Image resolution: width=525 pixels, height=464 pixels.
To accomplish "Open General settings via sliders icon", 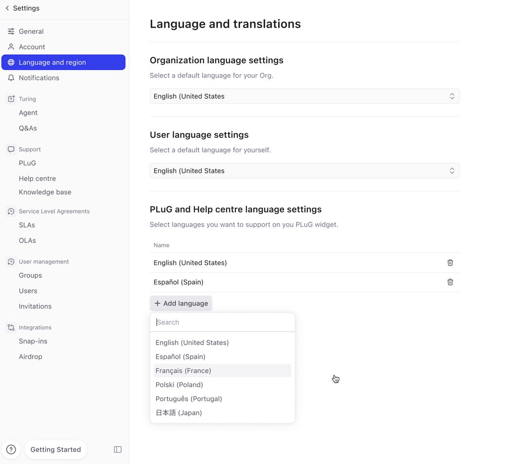I will pos(11,31).
